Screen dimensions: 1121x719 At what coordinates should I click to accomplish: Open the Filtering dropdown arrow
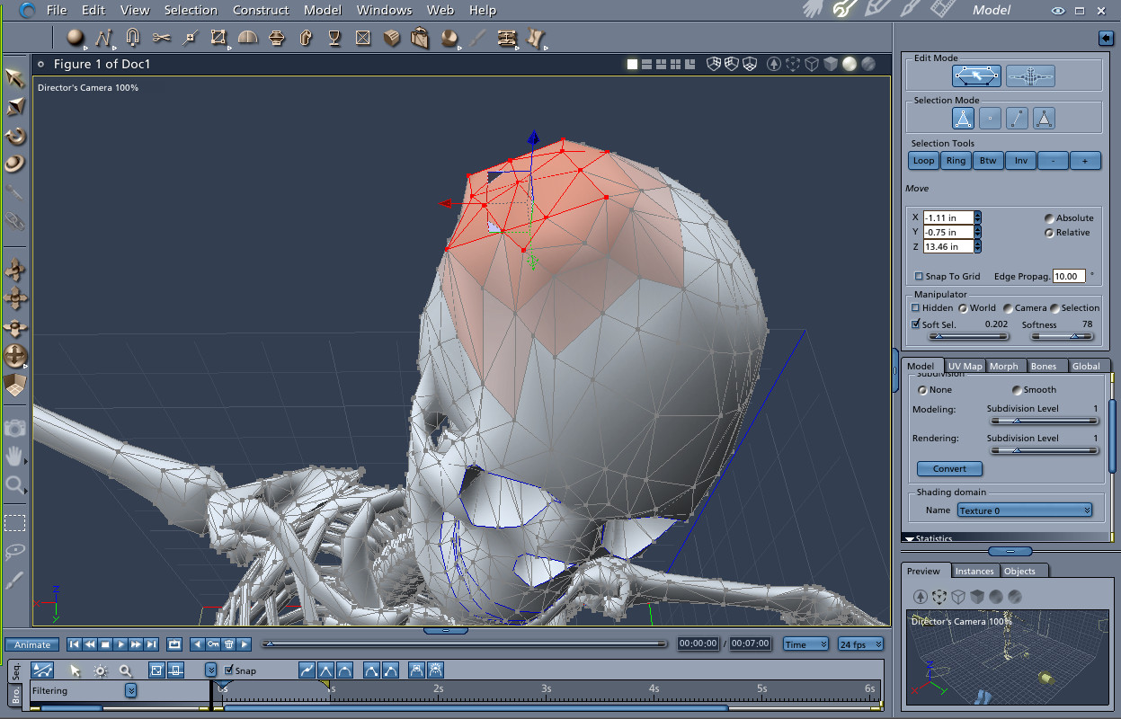coord(131,690)
